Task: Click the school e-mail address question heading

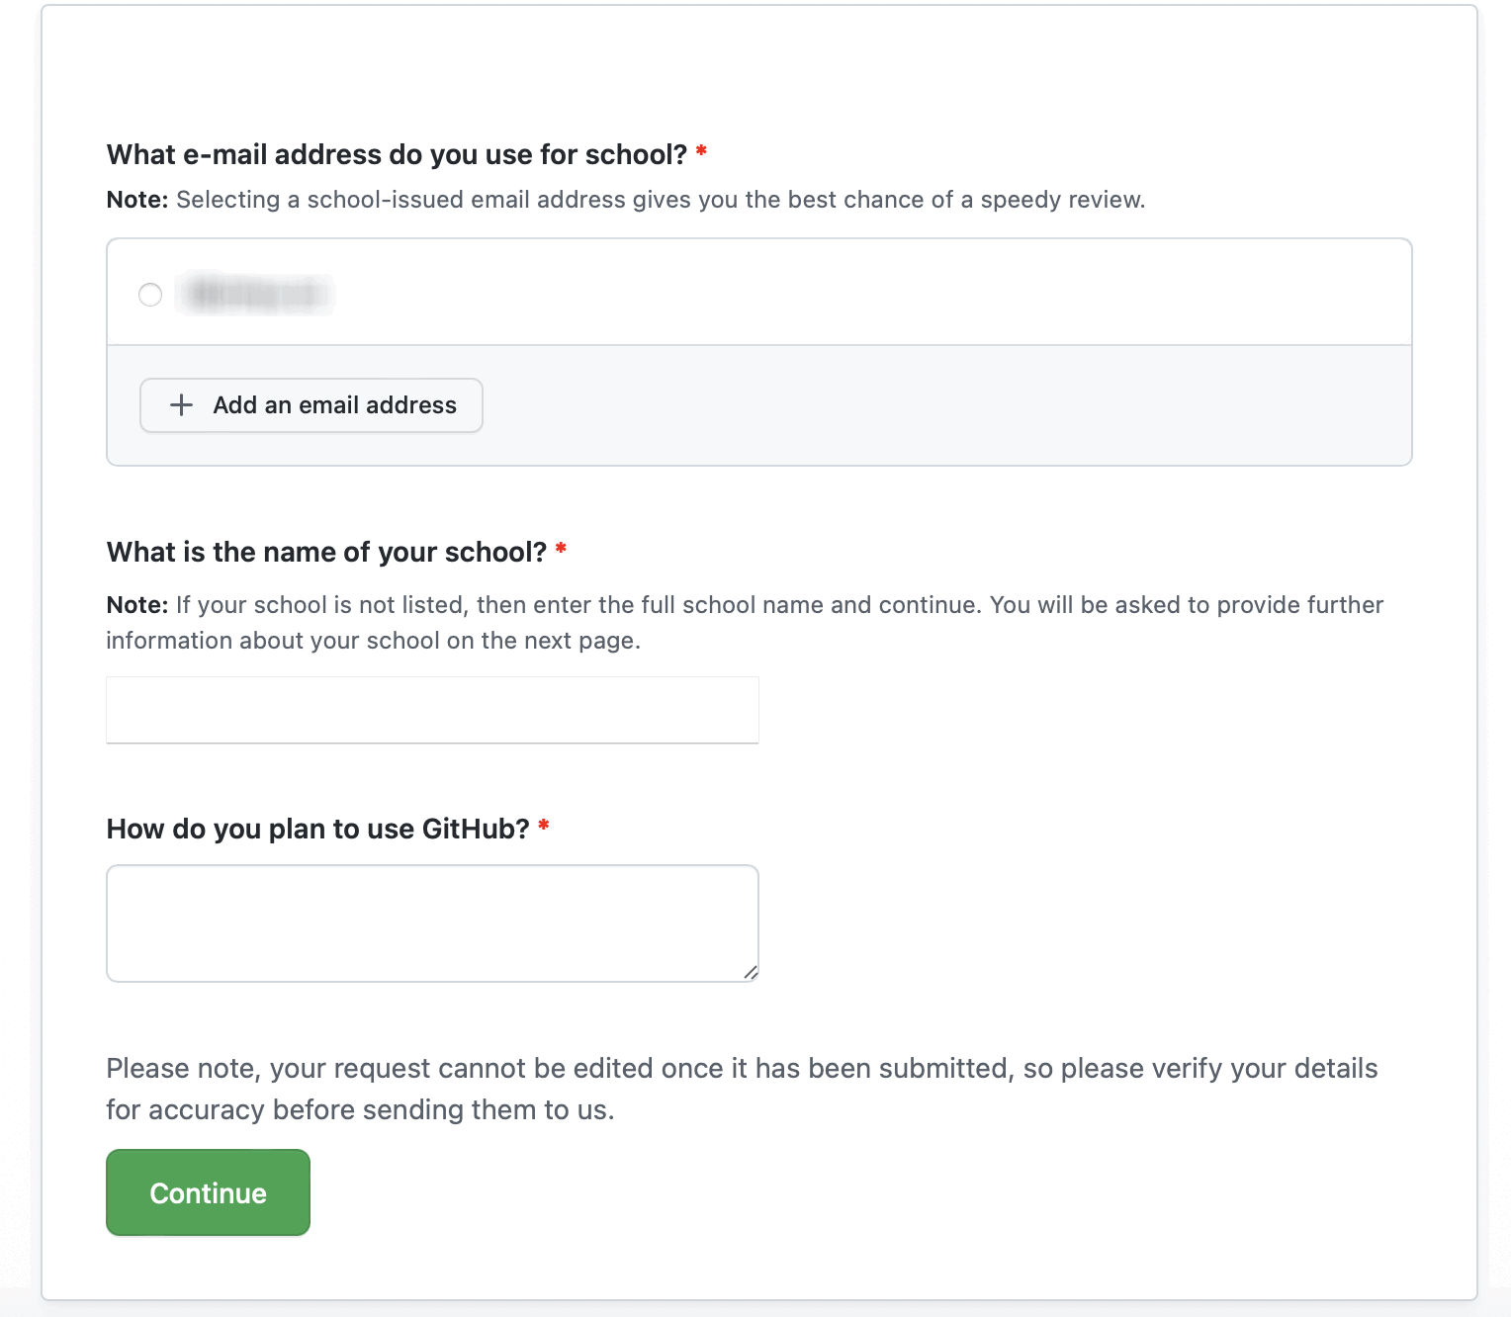Action: pyautogui.click(x=397, y=154)
